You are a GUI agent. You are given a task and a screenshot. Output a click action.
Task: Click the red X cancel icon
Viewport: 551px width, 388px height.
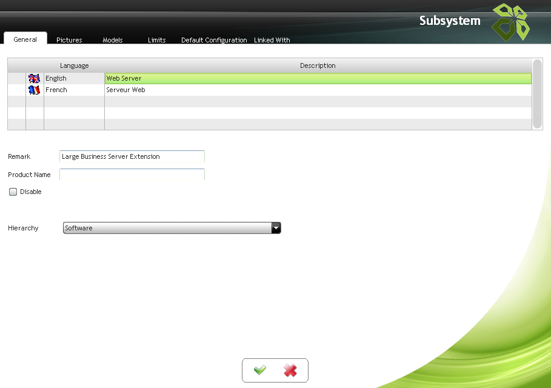[290, 370]
